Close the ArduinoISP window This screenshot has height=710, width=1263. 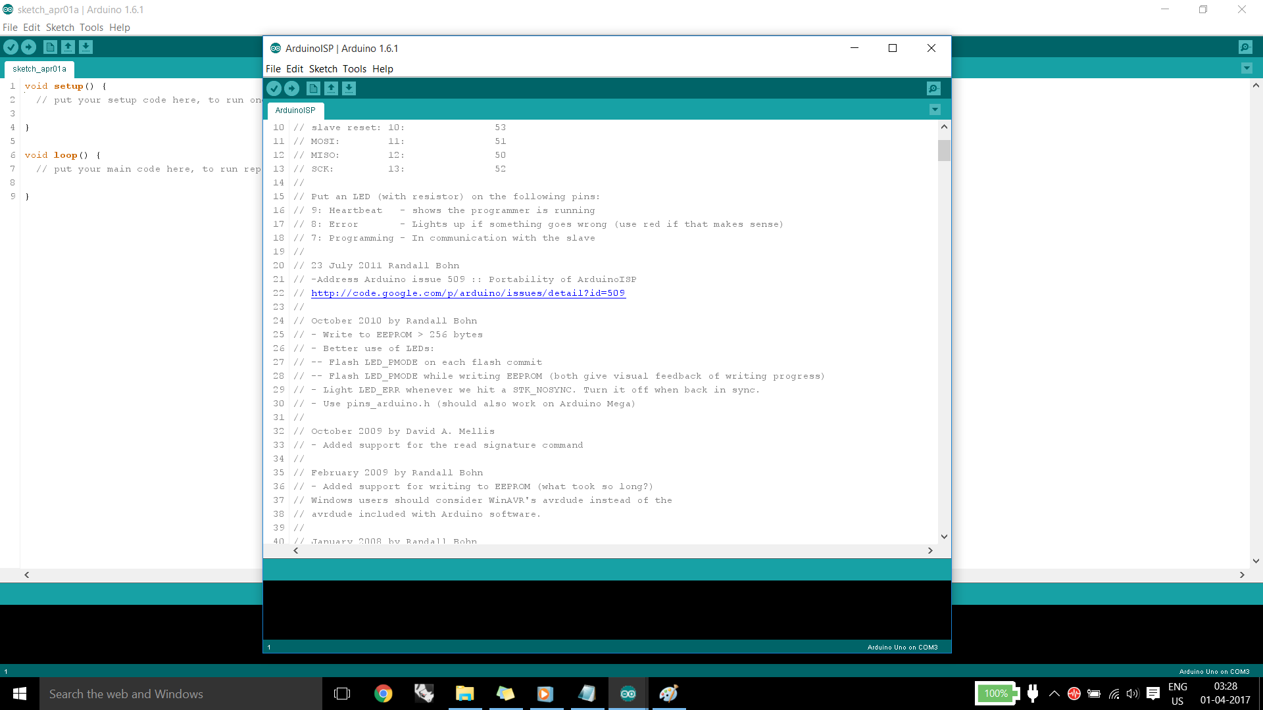click(931, 48)
